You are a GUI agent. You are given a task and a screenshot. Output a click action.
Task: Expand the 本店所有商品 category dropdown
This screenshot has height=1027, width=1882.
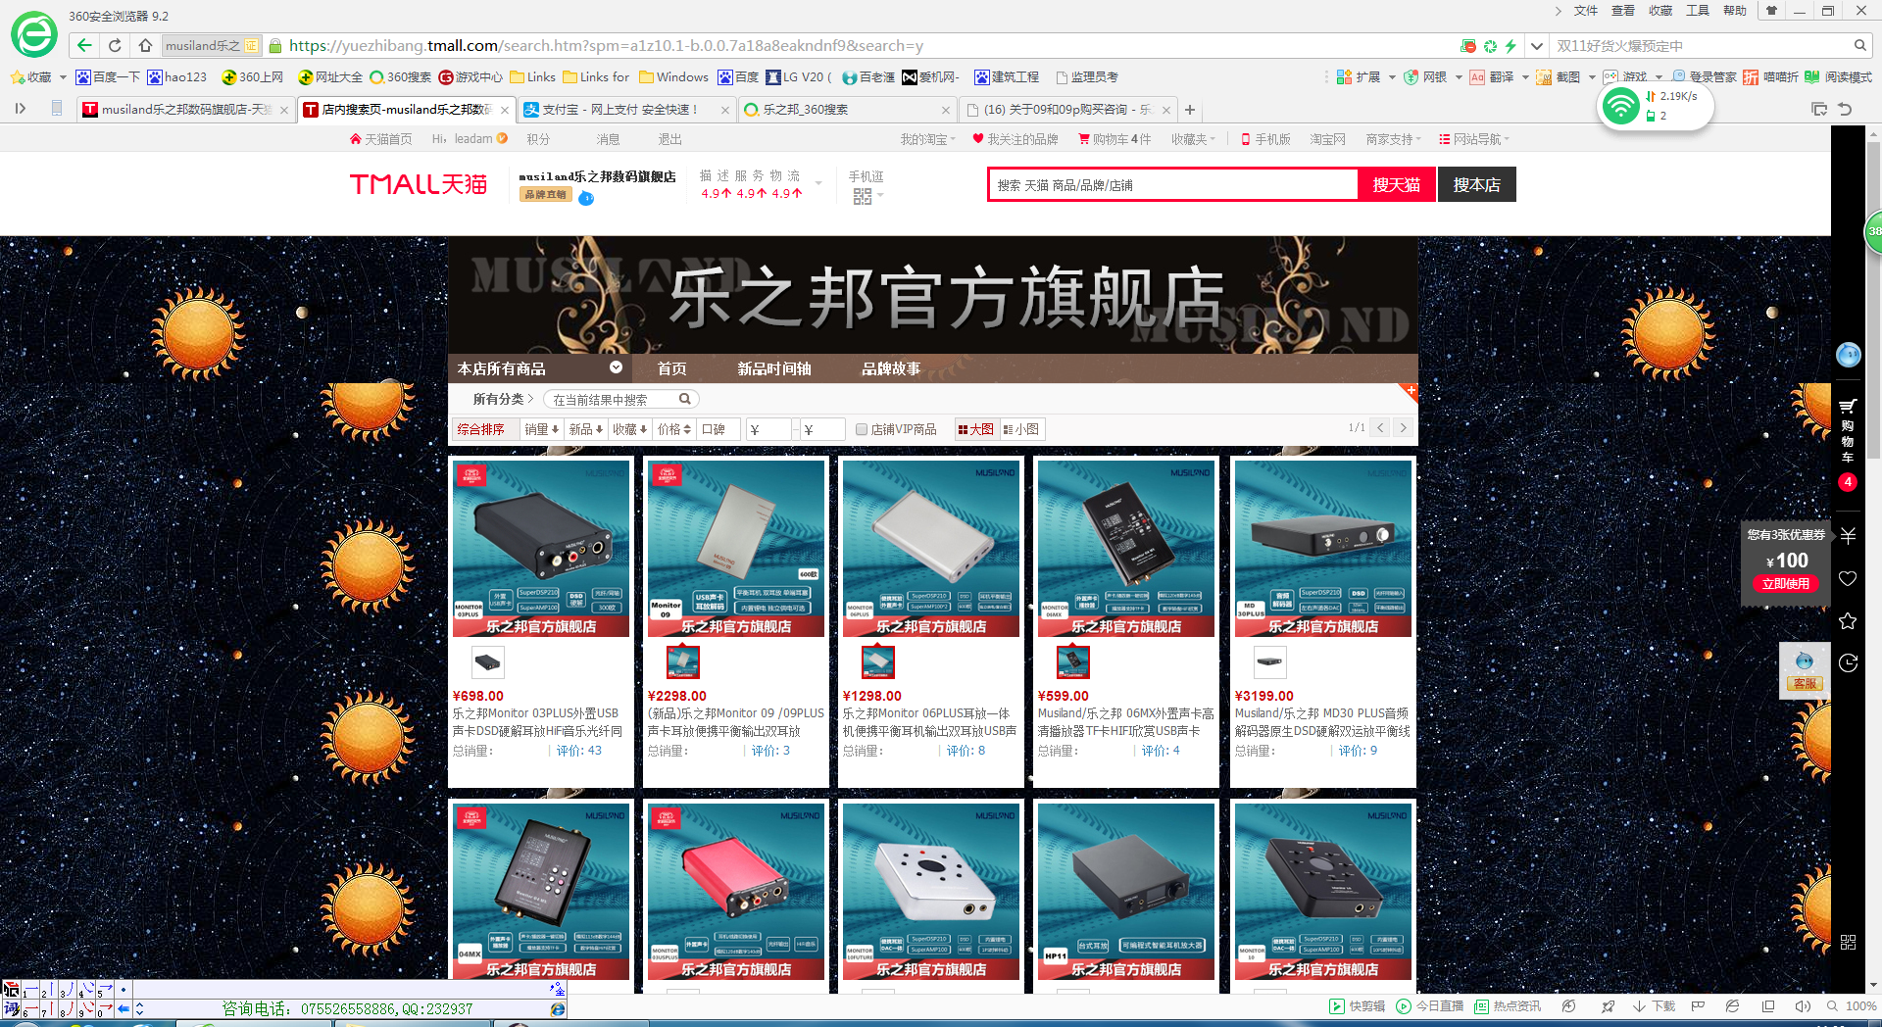[617, 368]
